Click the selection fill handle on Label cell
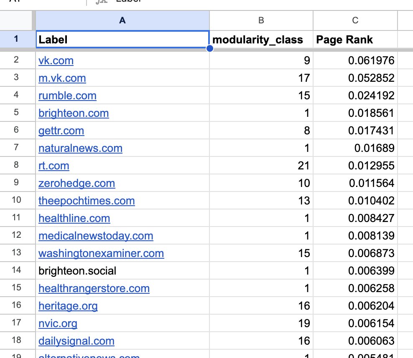 pos(210,48)
